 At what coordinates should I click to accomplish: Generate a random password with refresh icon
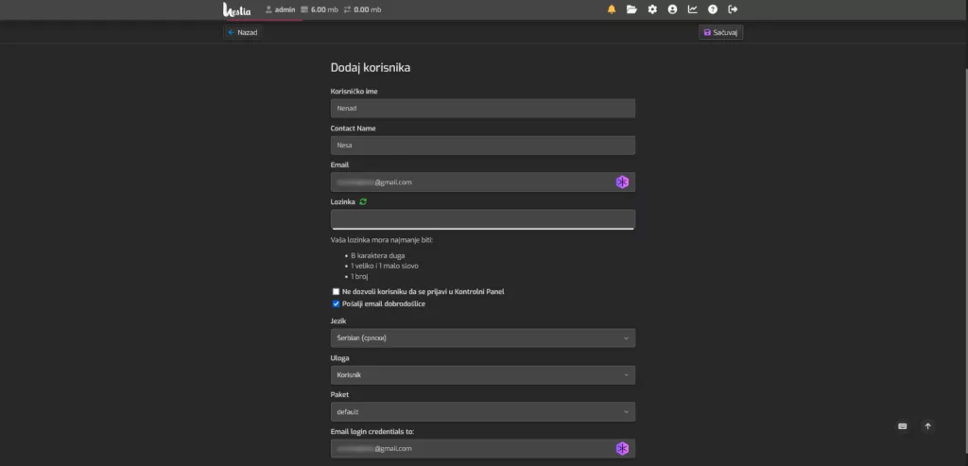[363, 202]
